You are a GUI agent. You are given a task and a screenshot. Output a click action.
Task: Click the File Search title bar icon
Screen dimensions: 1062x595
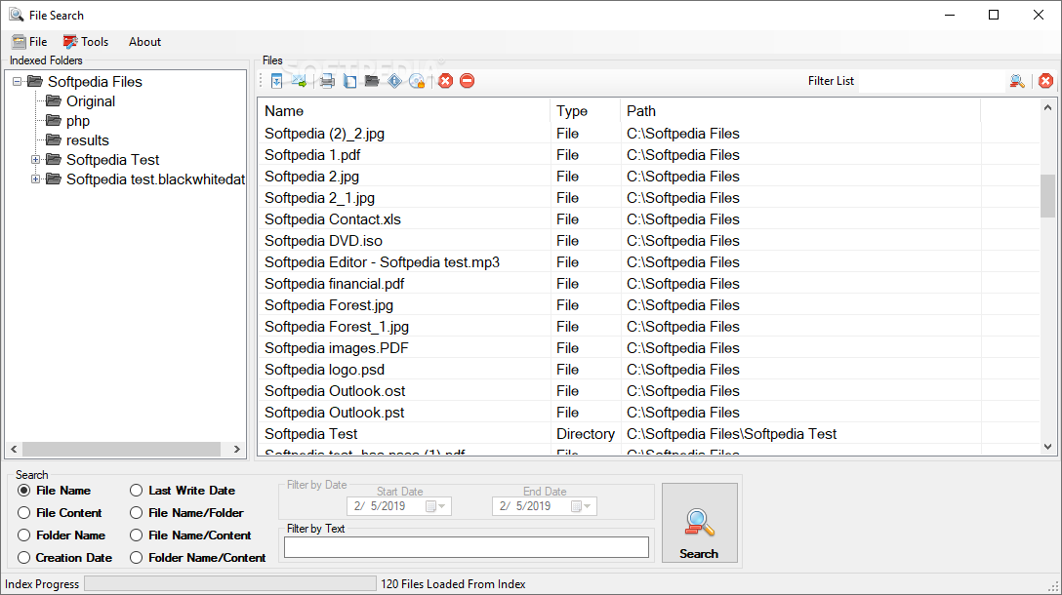[17, 15]
